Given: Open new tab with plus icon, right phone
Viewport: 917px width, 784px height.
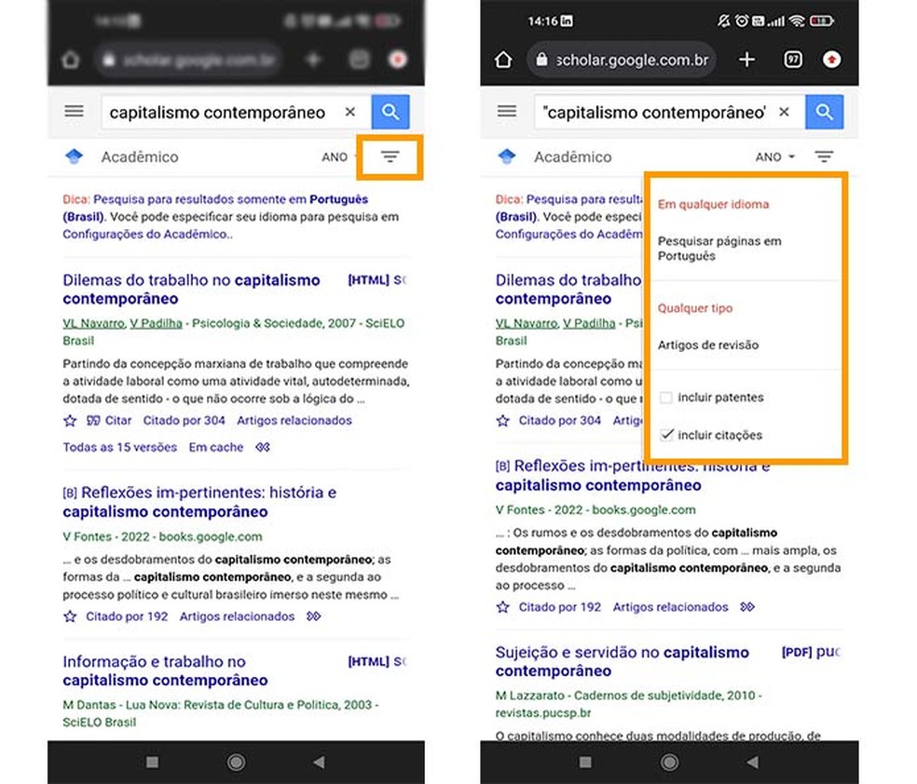Looking at the screenshot, I should (746, 60).
